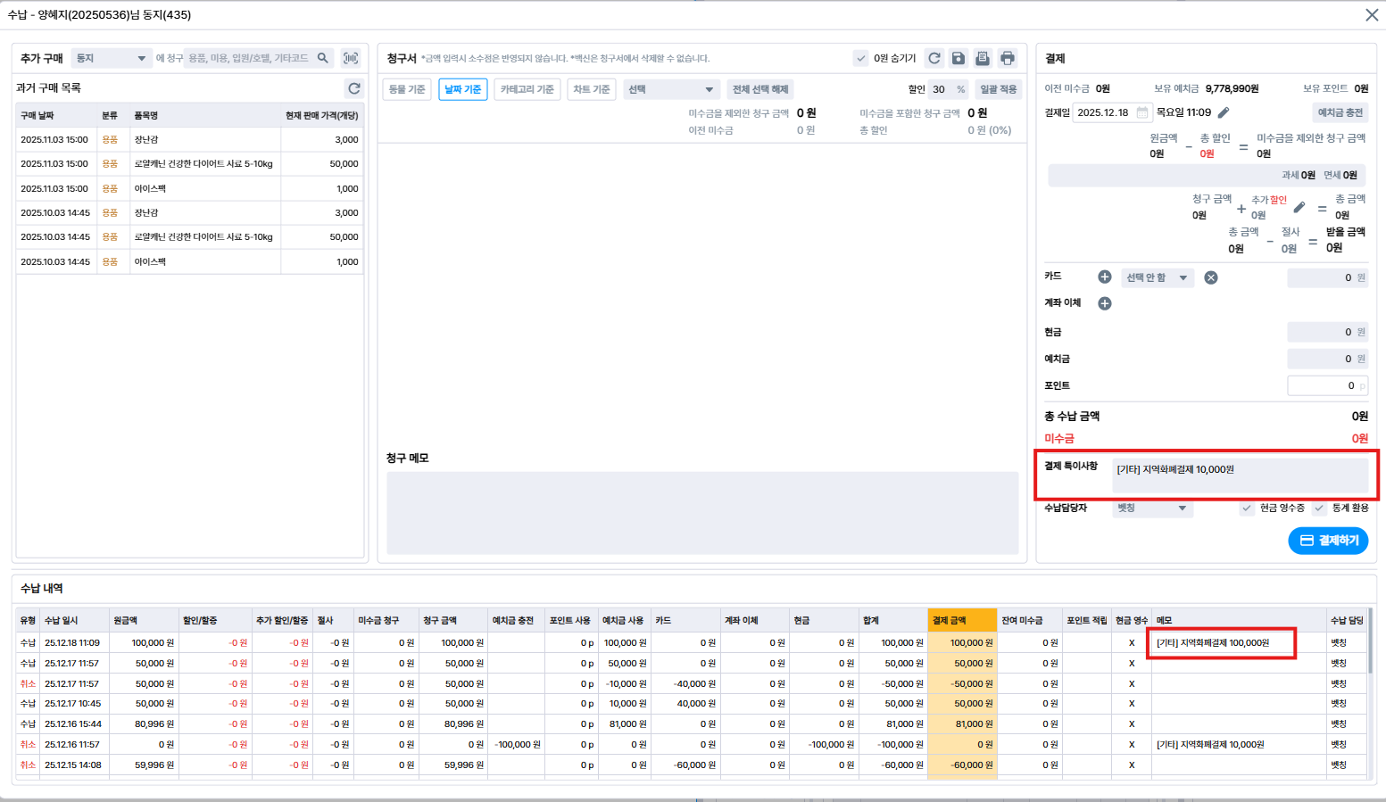The height and width of the screenshot is (802, 1386).
Task: Click the printer icon in 청구서 header
Action: (x=1008, y=58)
